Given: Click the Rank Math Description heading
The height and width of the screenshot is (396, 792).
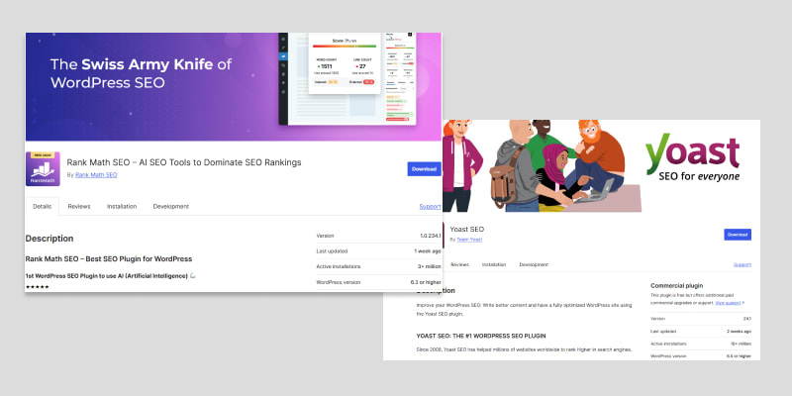Looking at the screenshot, I should pos(49,239).
